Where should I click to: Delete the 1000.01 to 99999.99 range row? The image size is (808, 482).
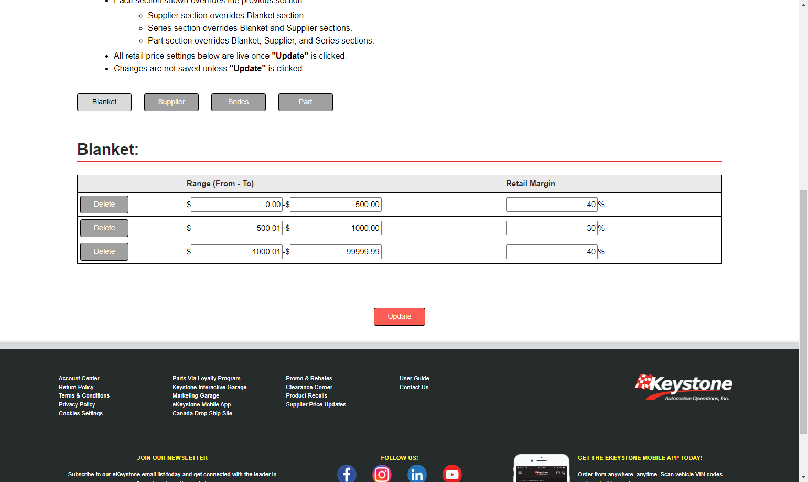point(104,252)
